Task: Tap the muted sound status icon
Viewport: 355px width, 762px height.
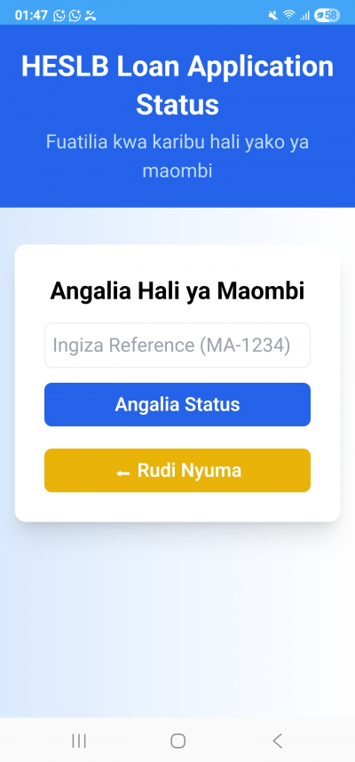Action: coord(273,16)
